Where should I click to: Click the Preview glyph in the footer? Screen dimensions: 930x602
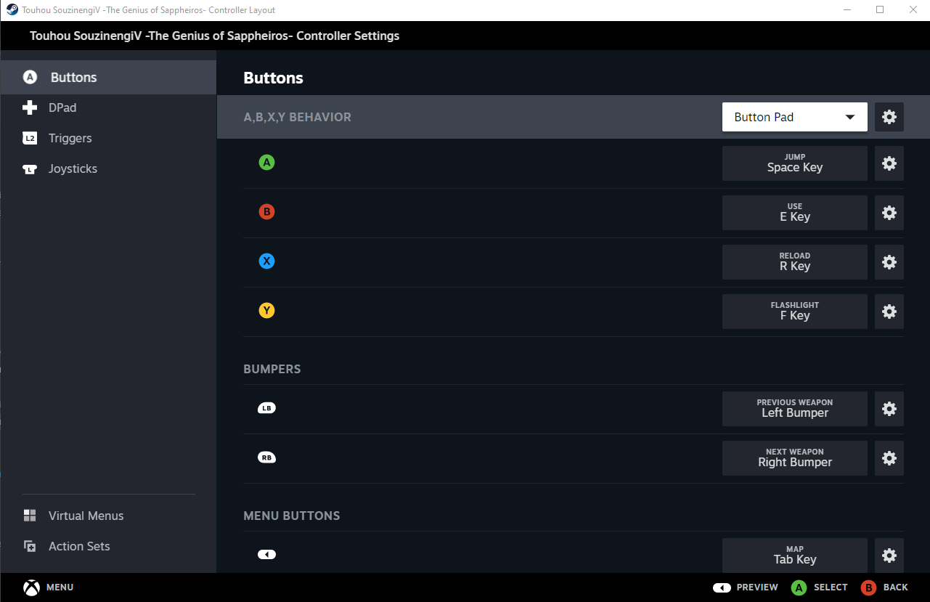tap(722, 587)
